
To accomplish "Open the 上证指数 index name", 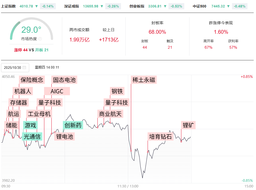I will pyautogui.click(x=8, y=6).
